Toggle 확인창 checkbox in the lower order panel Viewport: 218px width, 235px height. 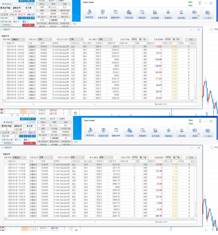tap(38, 119)
